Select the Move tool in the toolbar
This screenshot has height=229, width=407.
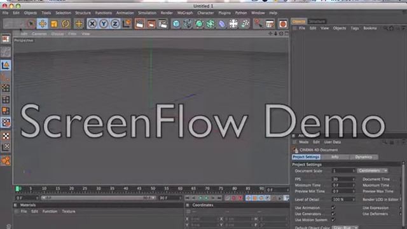point(43,24)
